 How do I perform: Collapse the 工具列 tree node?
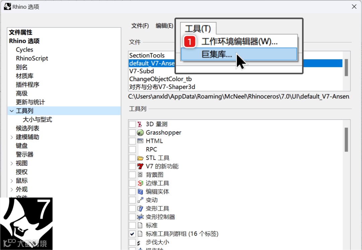pyautogui.click(x=11, y=111)
